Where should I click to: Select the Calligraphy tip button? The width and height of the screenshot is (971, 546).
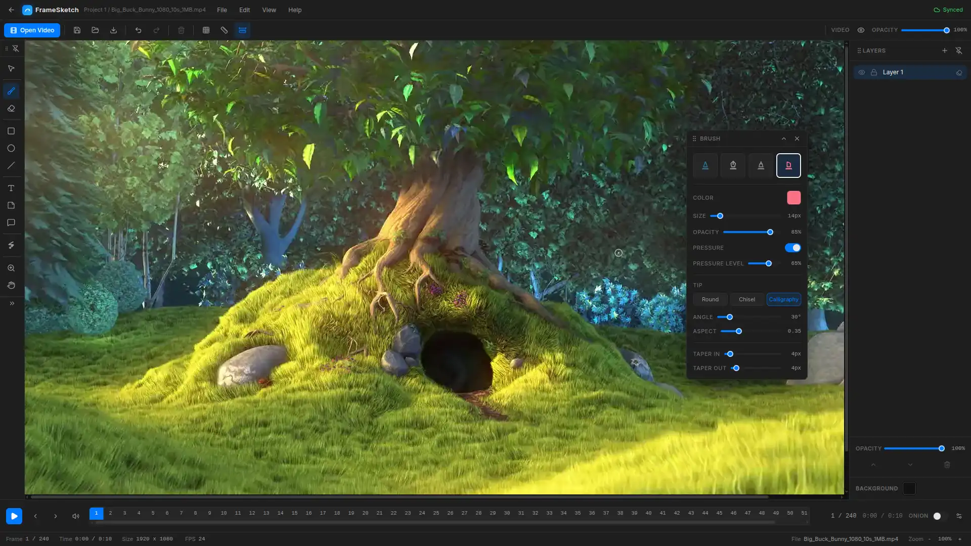pyautogui.click(x=783, y=299)
